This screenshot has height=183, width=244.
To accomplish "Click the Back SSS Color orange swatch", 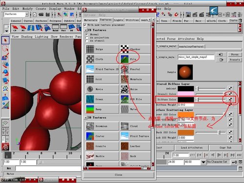I will point(186,132).
